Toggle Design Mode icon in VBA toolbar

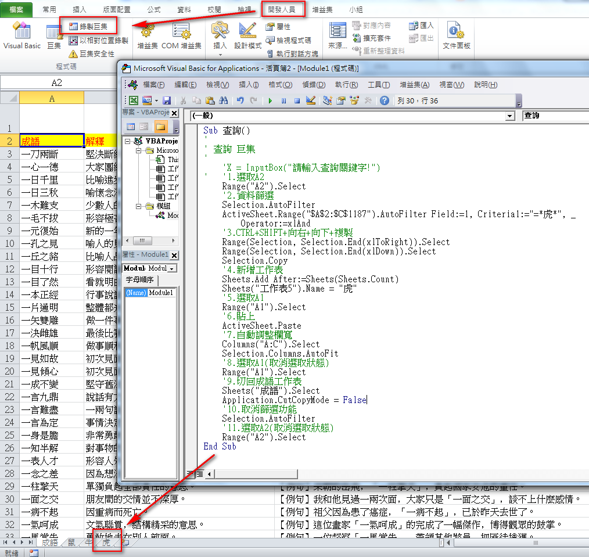click(311, 100)
